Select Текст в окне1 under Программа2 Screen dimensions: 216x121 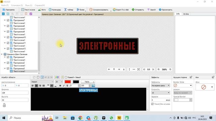(x=19, y=66)
